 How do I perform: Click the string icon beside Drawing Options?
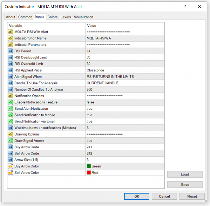click(10, 134)
